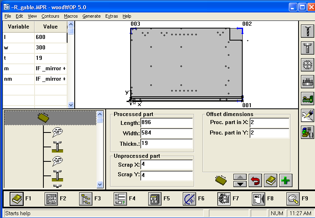This screenshot has width=315, height=218.
Task: Click reference point label 001 in drawing
Action: coord(247,105)
